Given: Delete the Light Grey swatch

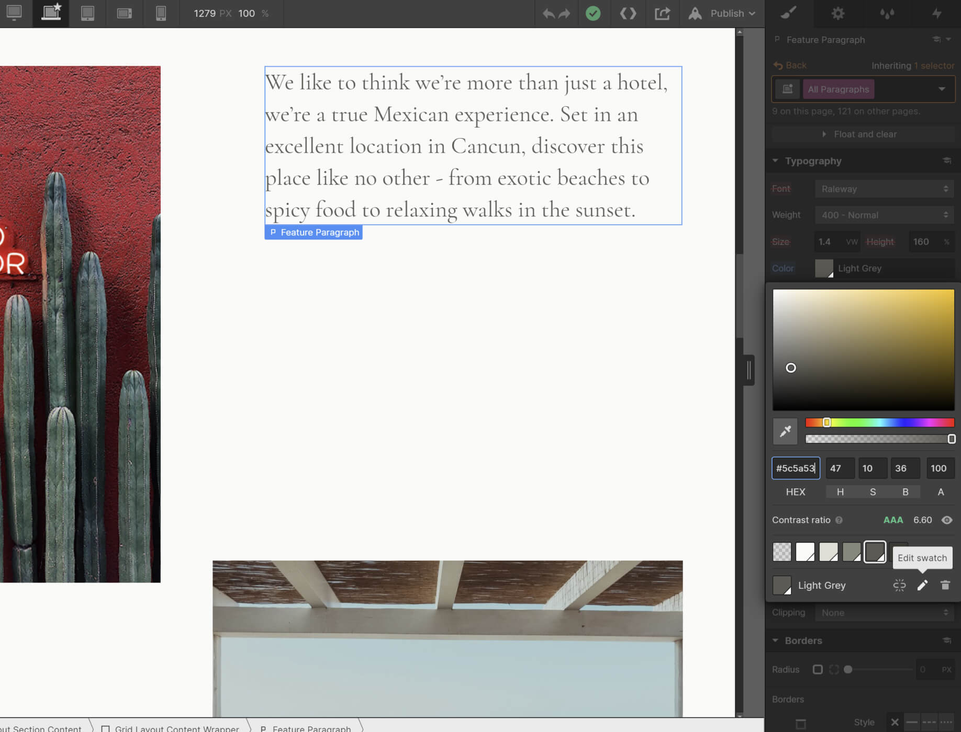Looking at the screenshot, I should (x=945, y=586).
